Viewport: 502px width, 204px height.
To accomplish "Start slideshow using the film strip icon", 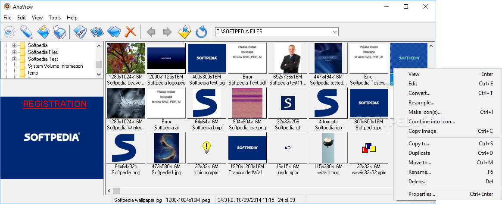I will tap(97, 32).
